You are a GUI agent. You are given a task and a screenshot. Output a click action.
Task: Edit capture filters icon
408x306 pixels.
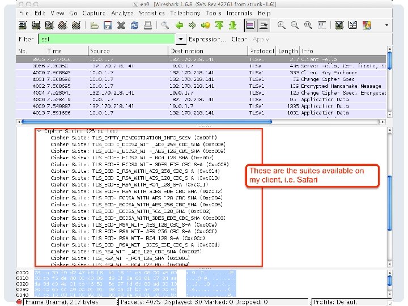click(x=339, y=25)
